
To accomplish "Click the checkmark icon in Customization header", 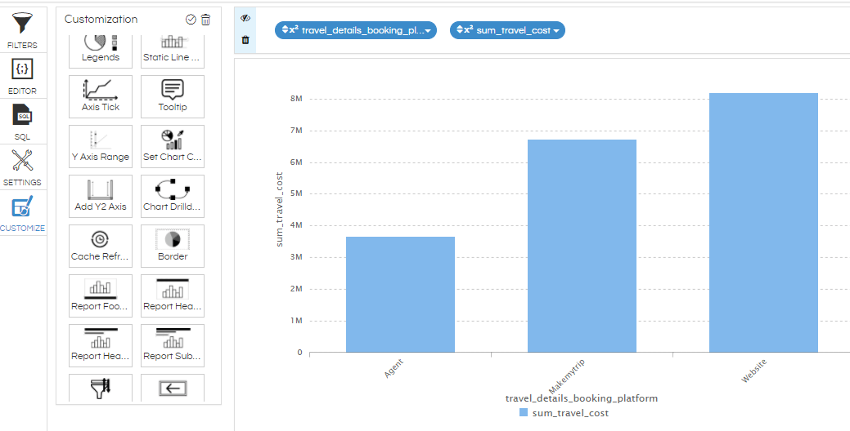I will click(191, 20).
